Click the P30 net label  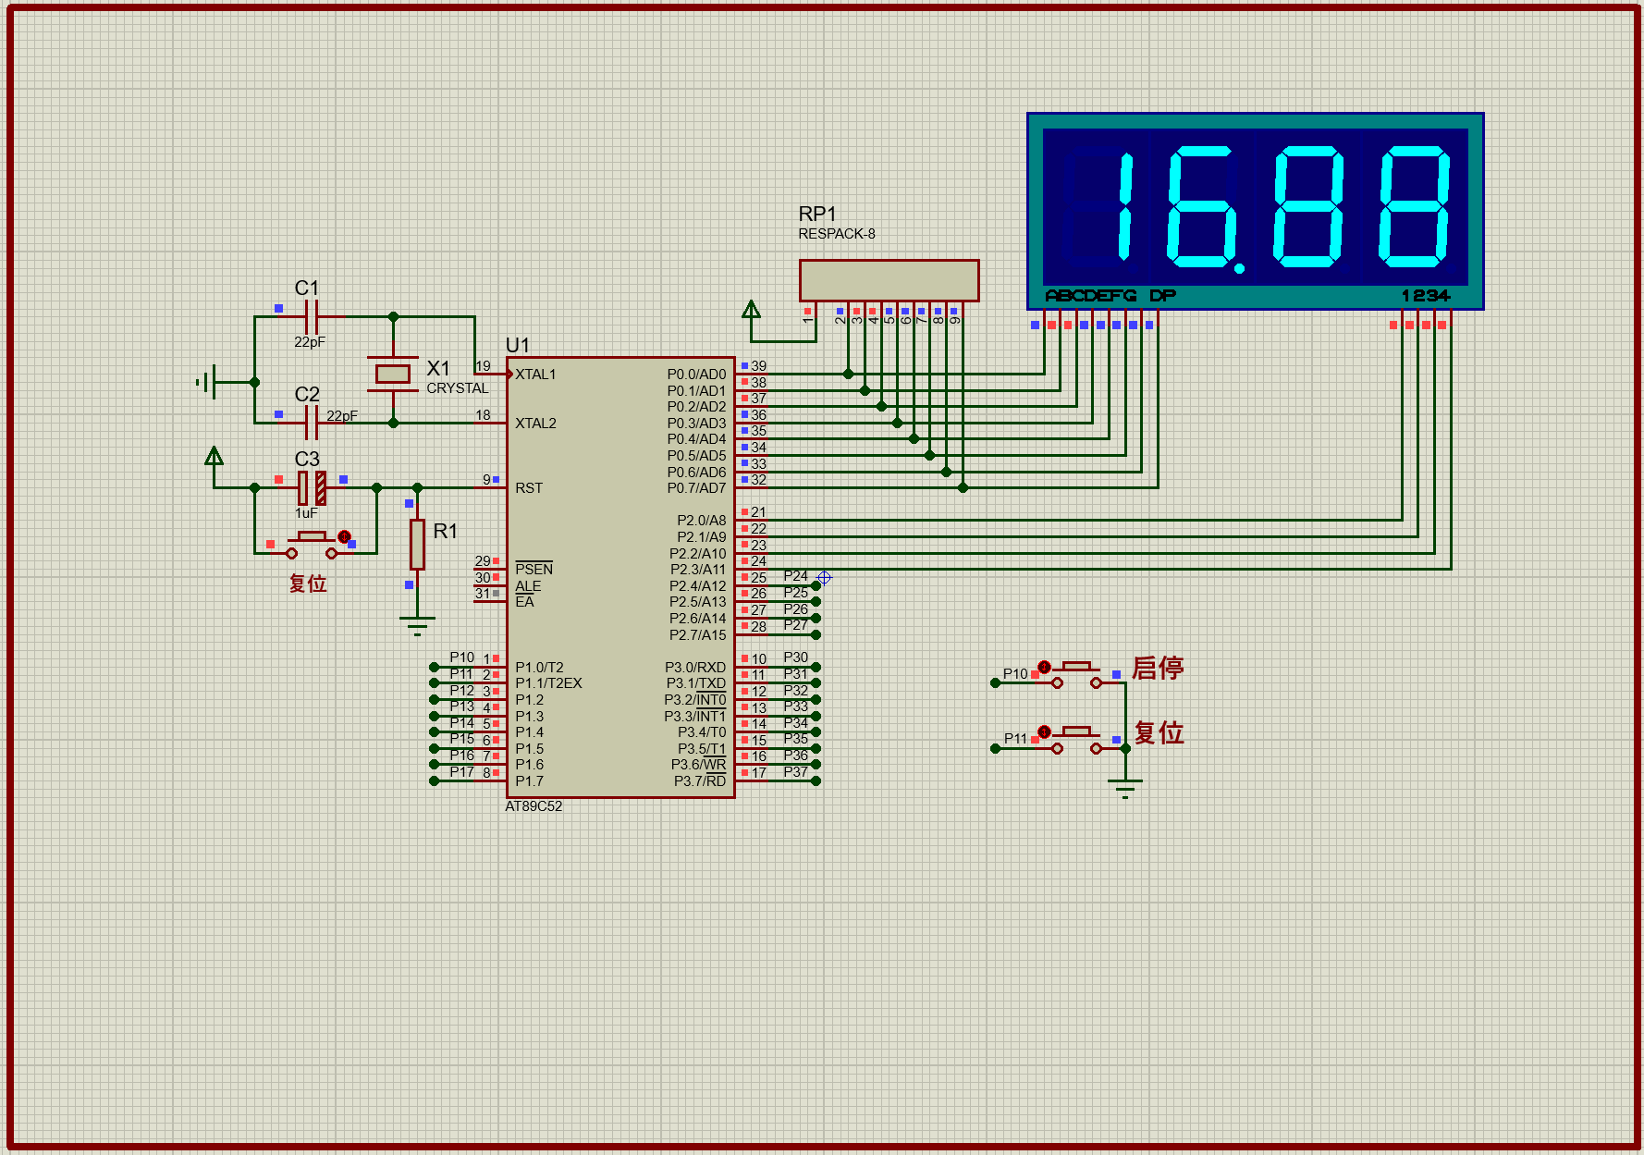coord(795,657)
